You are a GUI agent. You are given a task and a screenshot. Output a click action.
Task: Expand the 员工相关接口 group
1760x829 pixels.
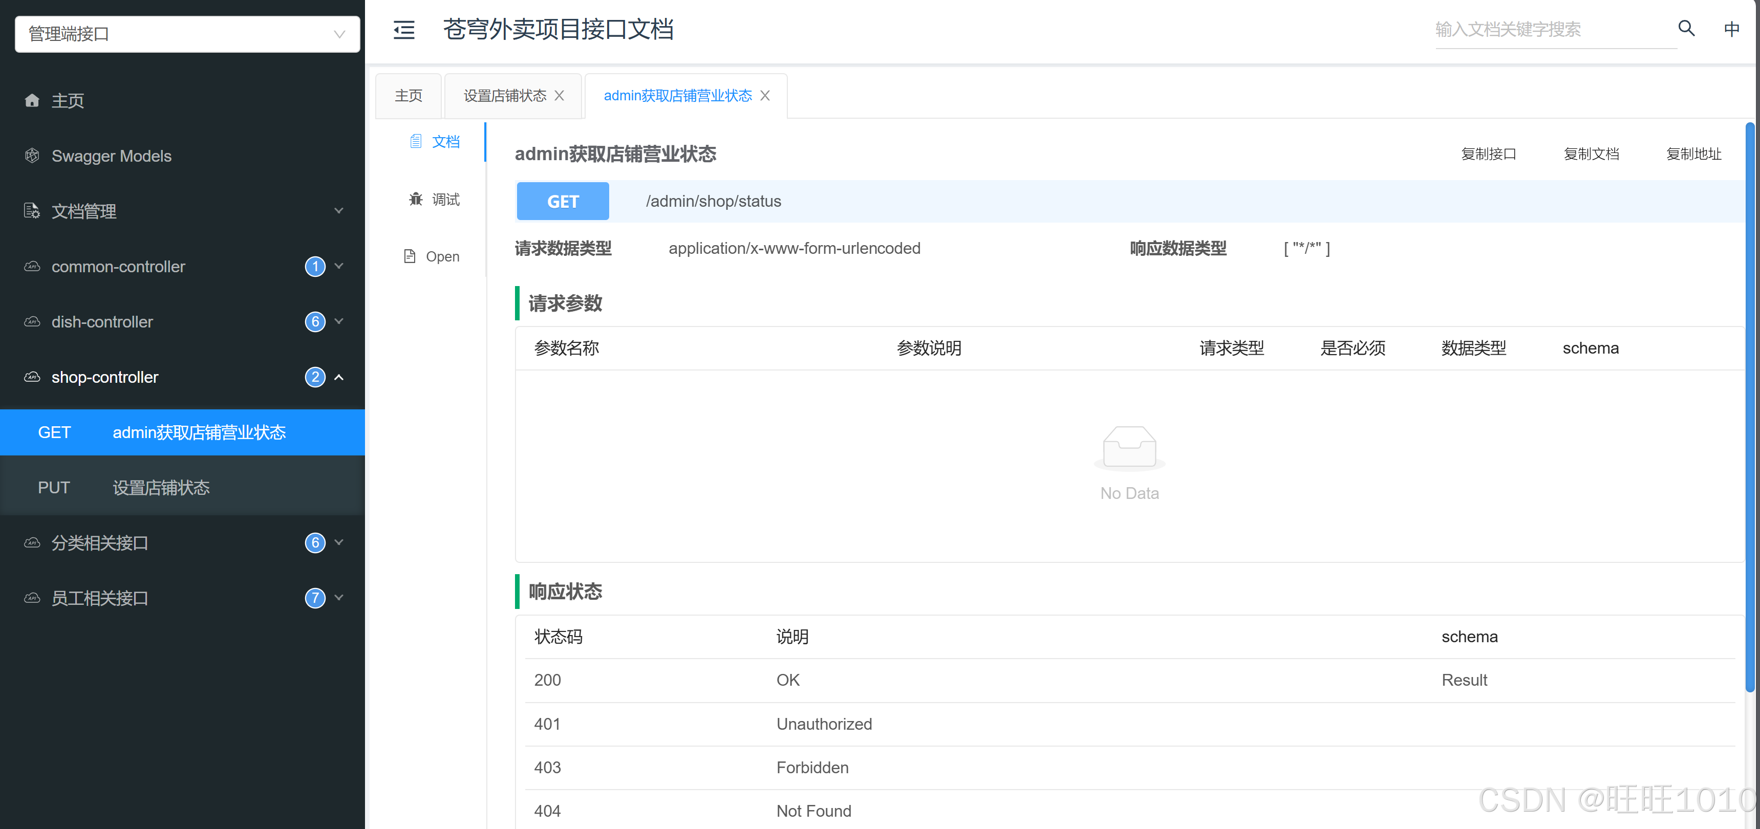click(338, 598)
